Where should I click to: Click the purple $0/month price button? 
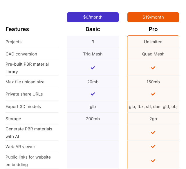(x=93, y=17)
